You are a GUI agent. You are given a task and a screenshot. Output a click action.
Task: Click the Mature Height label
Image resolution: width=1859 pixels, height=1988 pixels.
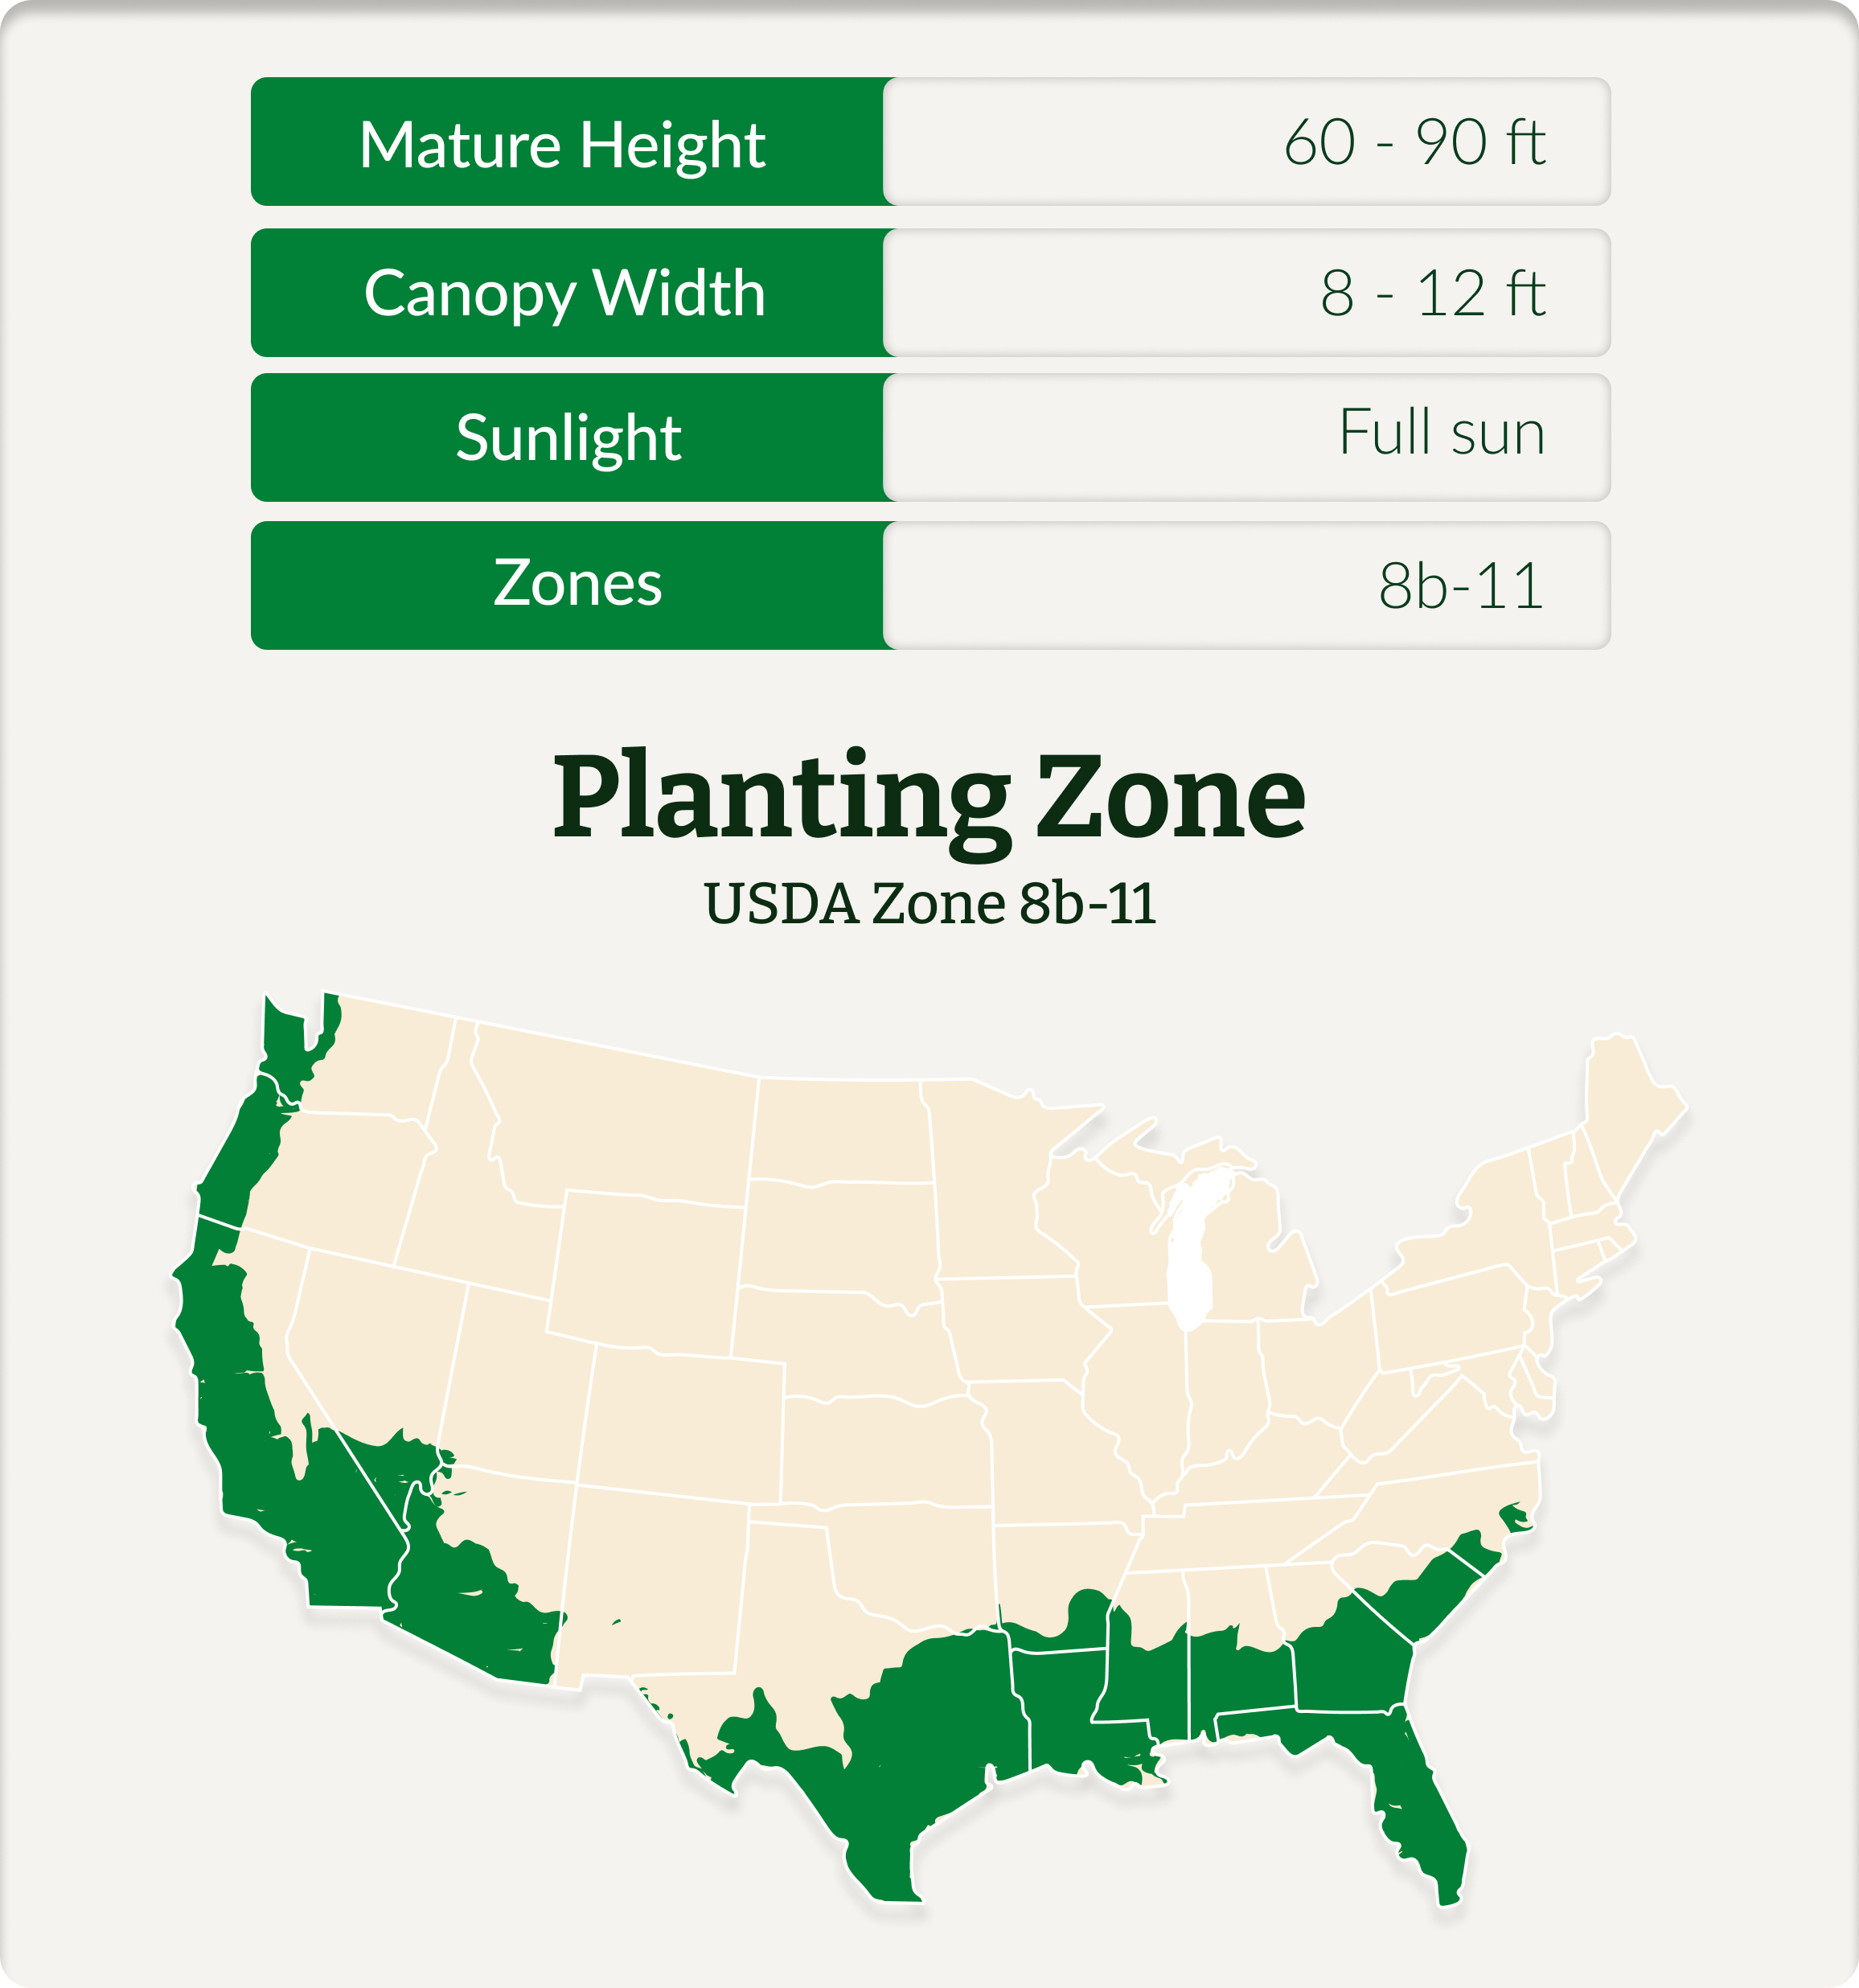click(x=562, y=144)
